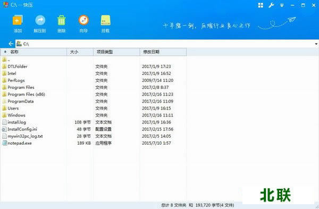
Task: Click the "mywin32pc_log.txt" file name
Action: 25,136
